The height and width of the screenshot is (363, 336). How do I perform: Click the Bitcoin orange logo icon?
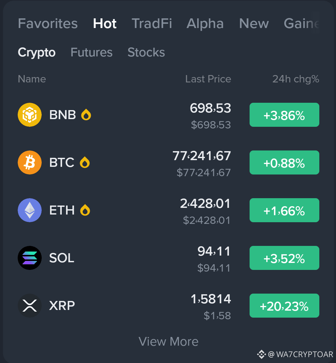(30, 162)
